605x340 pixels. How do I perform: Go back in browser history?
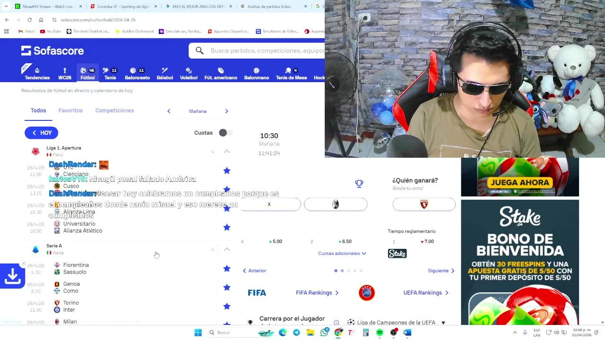(7, 20)
